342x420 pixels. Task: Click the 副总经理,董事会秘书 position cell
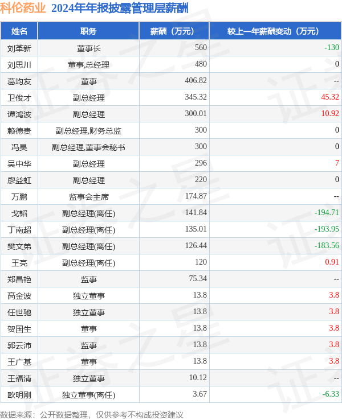coord(88,147)
